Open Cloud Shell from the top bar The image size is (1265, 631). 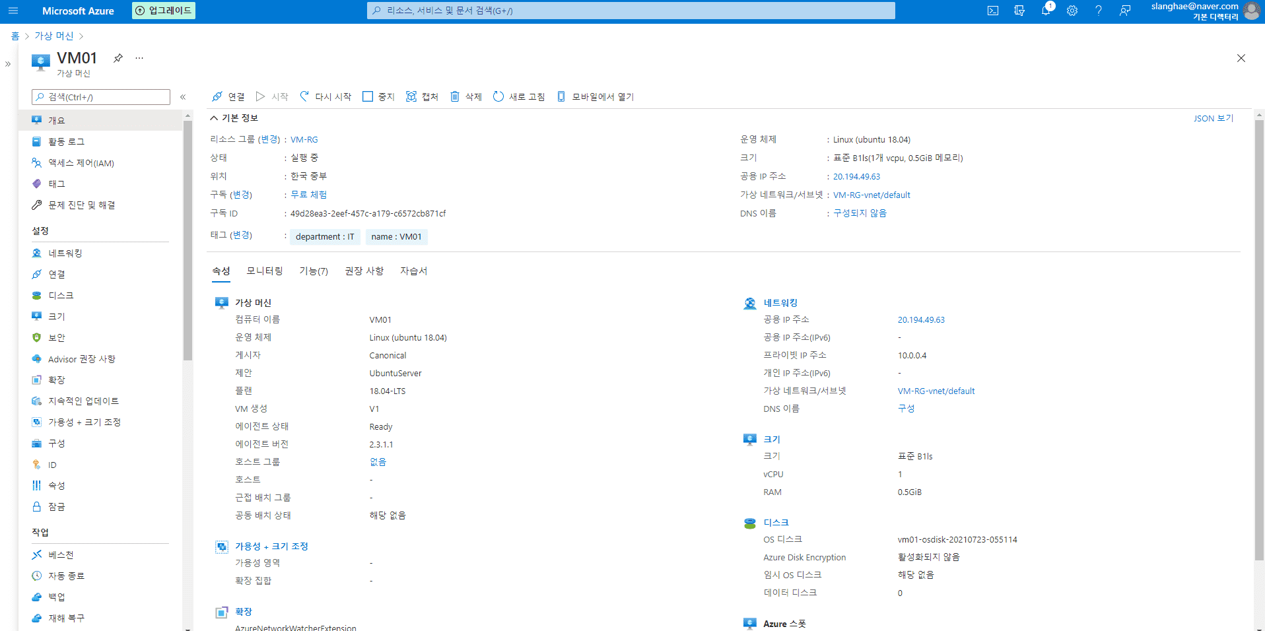tap(993, 11)
